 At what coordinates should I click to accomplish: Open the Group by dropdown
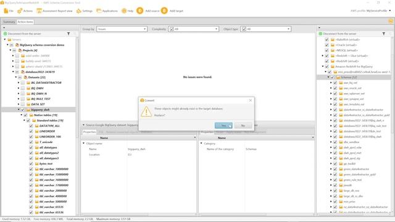(122, 29)
